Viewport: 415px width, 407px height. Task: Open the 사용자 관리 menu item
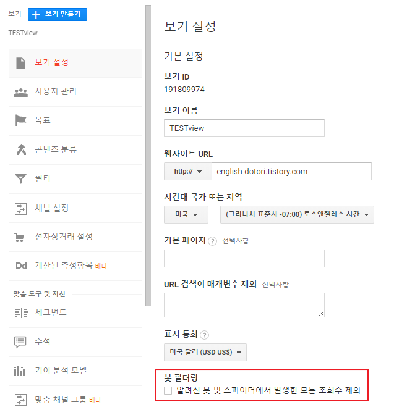(x=75, y=92)
